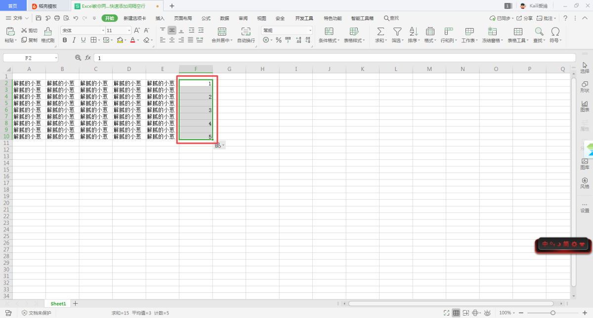The width and height of the screenshot is (593, 318).
Task: Toggle Italic formatting
Action: click(x=74, y=40)
